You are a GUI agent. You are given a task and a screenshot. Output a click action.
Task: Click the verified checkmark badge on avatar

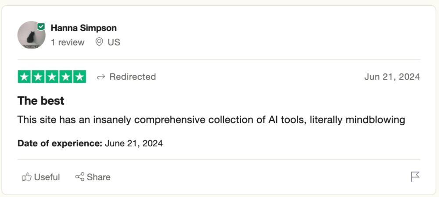(41, 27)
